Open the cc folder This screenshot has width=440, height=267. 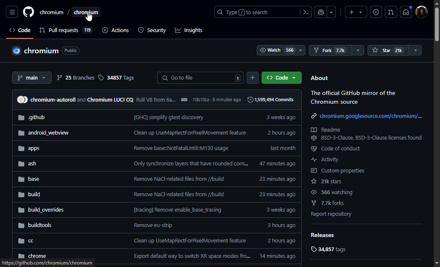30,241
